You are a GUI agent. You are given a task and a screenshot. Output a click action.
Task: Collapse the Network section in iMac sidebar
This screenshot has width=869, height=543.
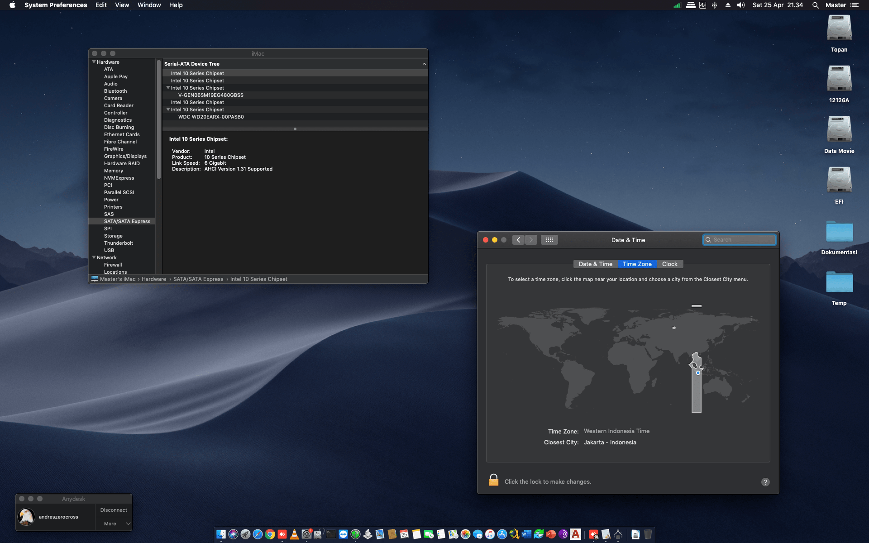coord(94,257)
